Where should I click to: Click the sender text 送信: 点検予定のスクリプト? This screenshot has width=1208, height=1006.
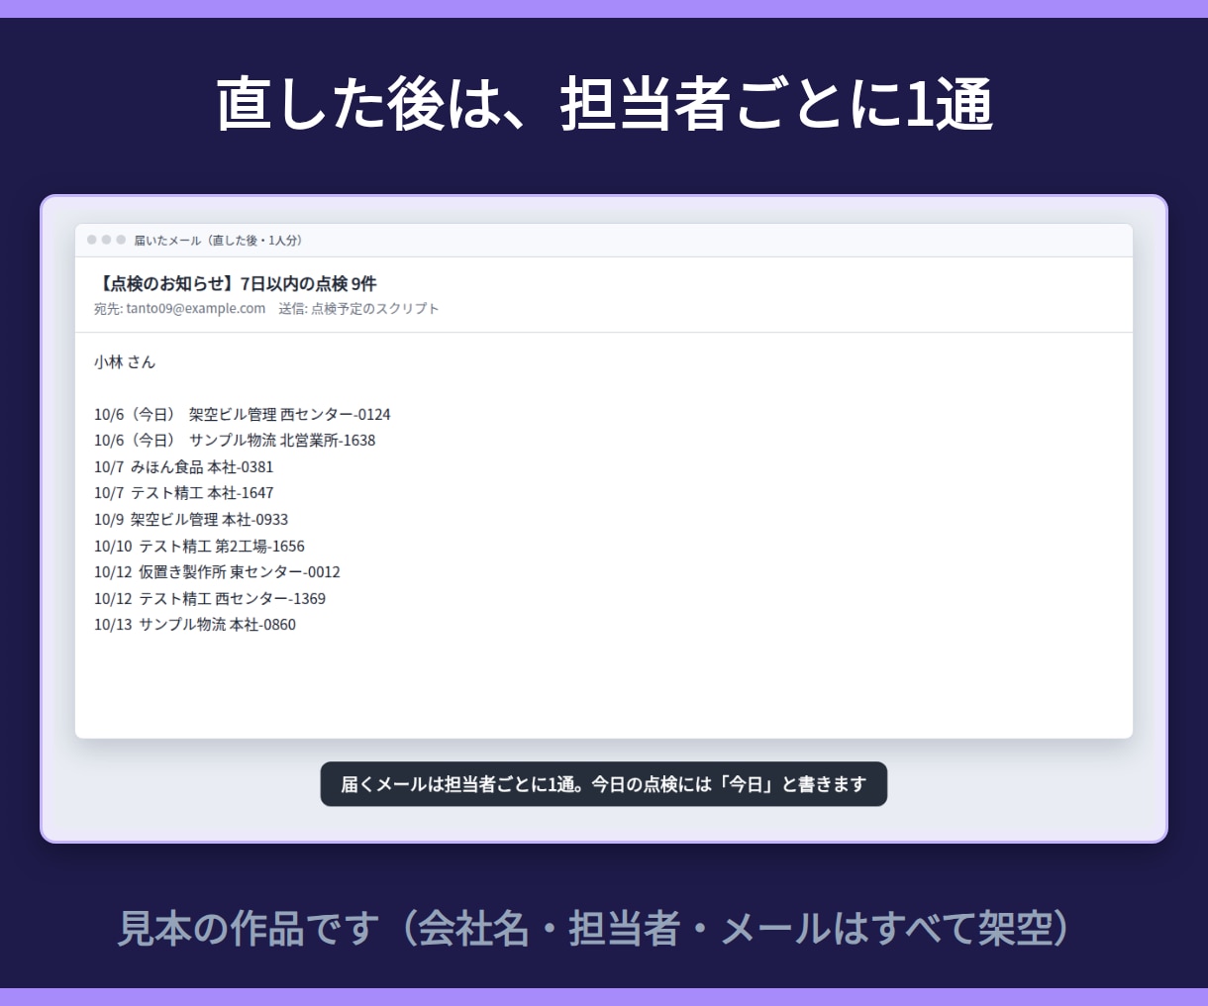pyautogui.click(x=358, y=308)
